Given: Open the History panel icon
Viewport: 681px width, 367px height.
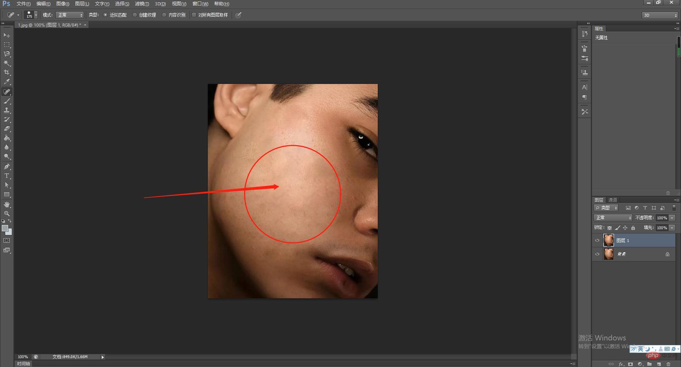Looking at the screenshot, I should pyautogui.click(x=585, y=34).
